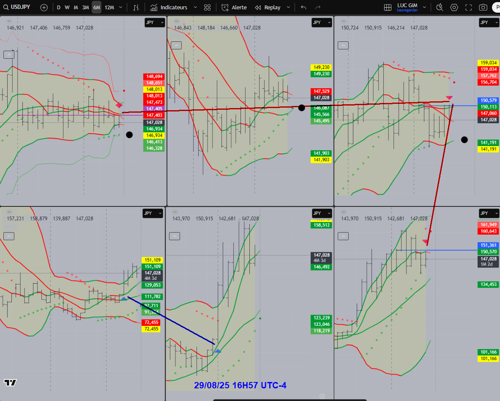Click the blue 150,579 price label
500x401 pixels.
click(489, 100)
